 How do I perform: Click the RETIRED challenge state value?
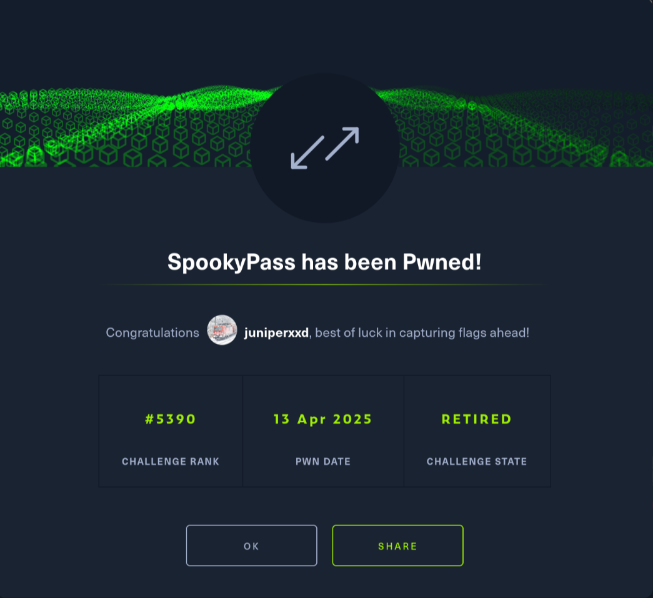click(477, 419)
